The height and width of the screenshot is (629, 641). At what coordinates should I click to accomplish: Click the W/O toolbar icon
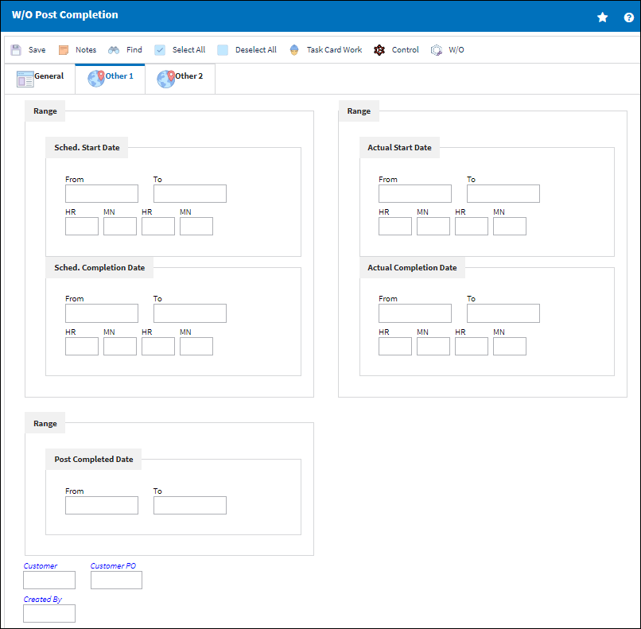(437, 50)
